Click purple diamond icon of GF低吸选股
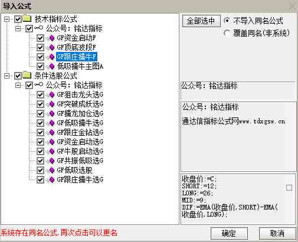This screenshot has height=242, width=298. tap(52, 170)
